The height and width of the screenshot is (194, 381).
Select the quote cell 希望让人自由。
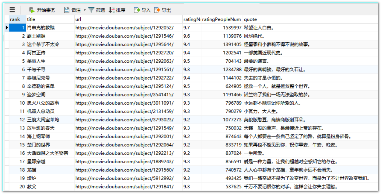310,28
